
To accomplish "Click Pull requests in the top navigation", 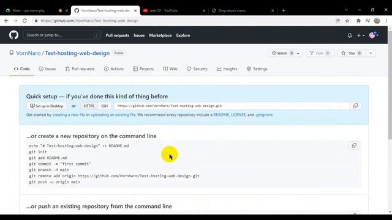I will pyautogui.click(x=117, y=35).
